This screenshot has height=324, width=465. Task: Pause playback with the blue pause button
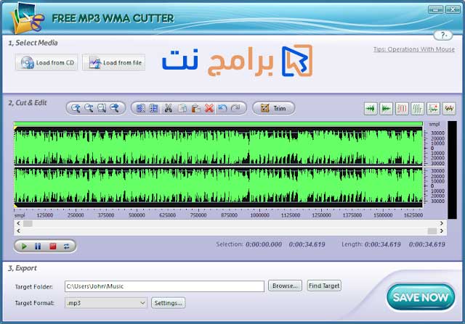coord(38,246)
